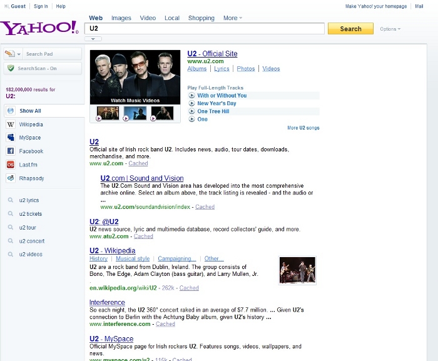Viewport: 438px width, 361px height.
Task: Toggle SearchScan - On setting
Action: pyautogui.click(x=43, y=68)
